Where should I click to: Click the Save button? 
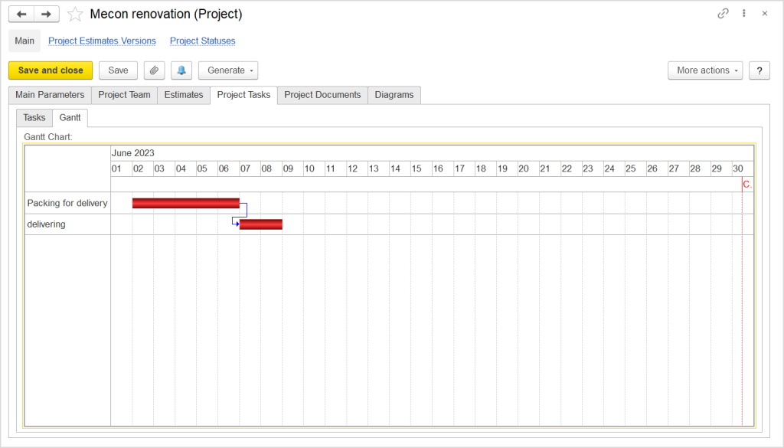[x=118, y=70]
